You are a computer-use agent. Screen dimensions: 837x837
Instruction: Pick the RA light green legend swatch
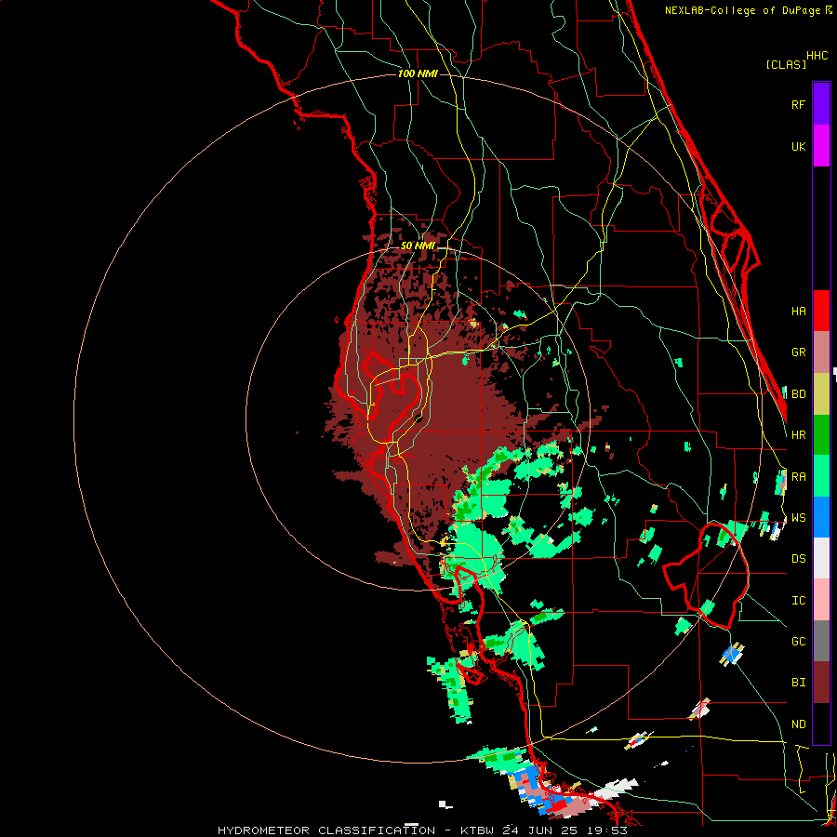821,476
